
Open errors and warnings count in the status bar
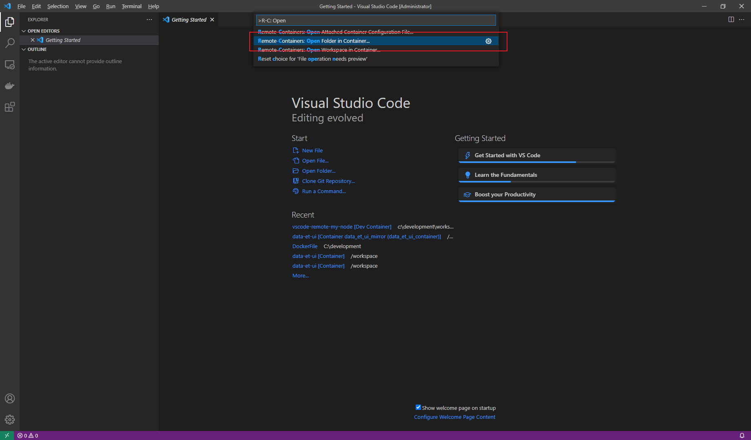click(x=28, y=436)
